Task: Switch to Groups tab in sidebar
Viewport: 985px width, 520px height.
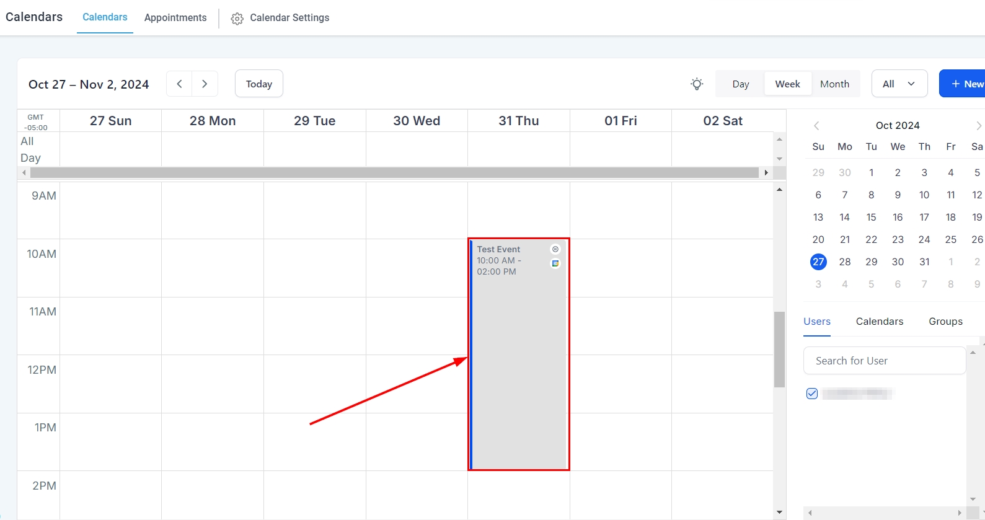Action: point(945,322)
